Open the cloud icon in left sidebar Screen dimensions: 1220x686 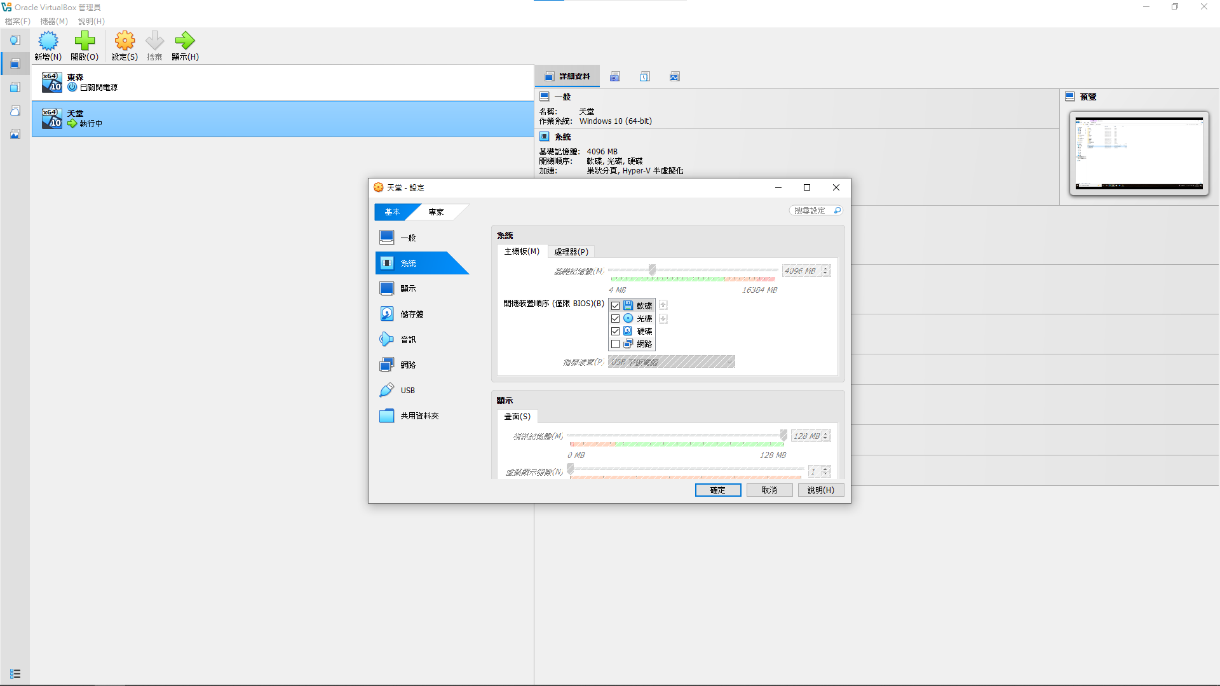point(15,111)
